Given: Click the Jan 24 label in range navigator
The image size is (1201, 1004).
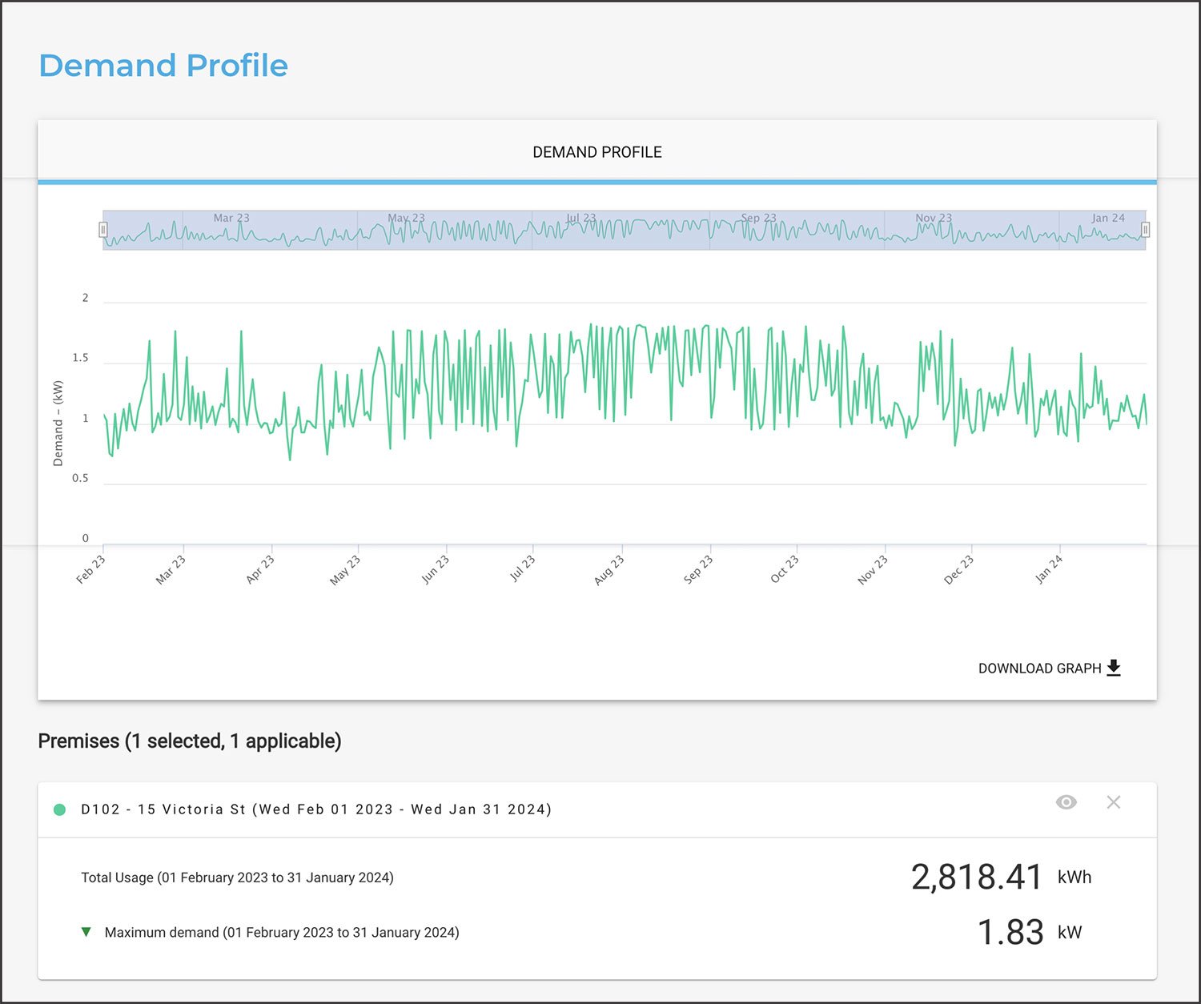Looking at the screenshot, I should click(1108, 218).
